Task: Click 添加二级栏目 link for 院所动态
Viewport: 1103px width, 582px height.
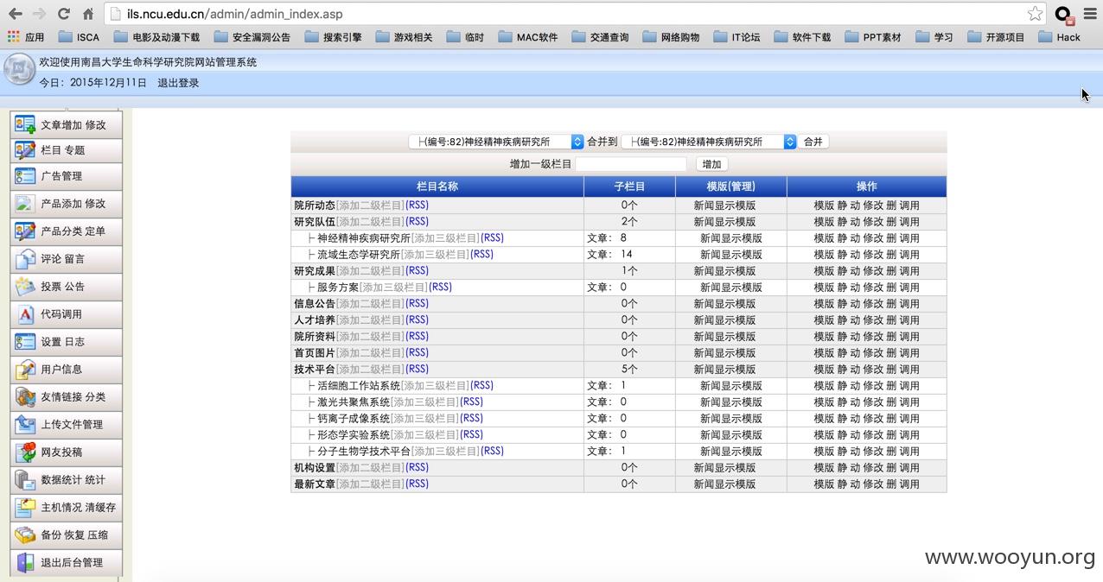Action: coord(370,206)
